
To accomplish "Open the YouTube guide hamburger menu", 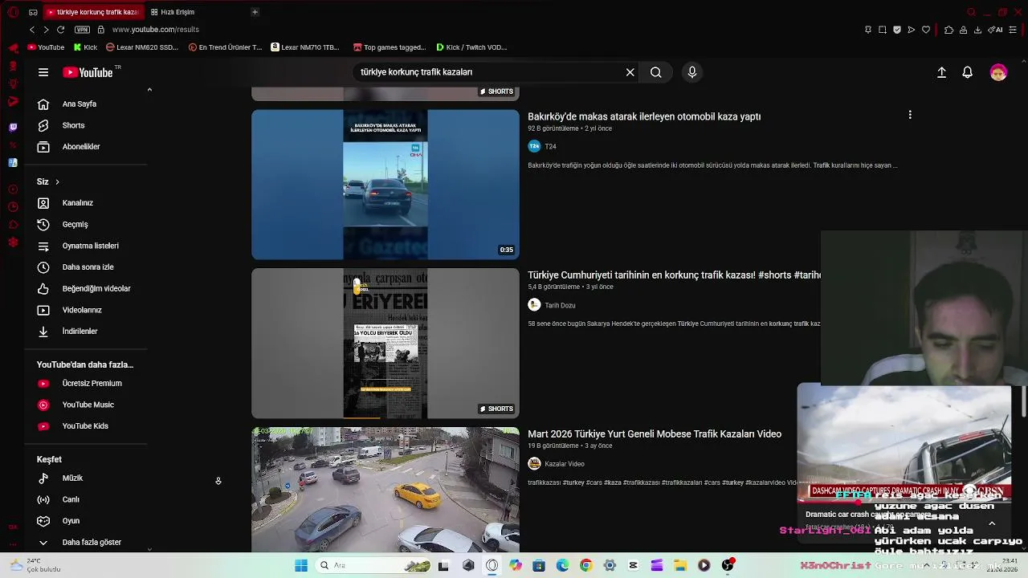I will point(43,72).
